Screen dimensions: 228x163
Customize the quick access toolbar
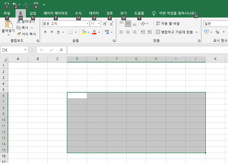(x=44, y=5)
